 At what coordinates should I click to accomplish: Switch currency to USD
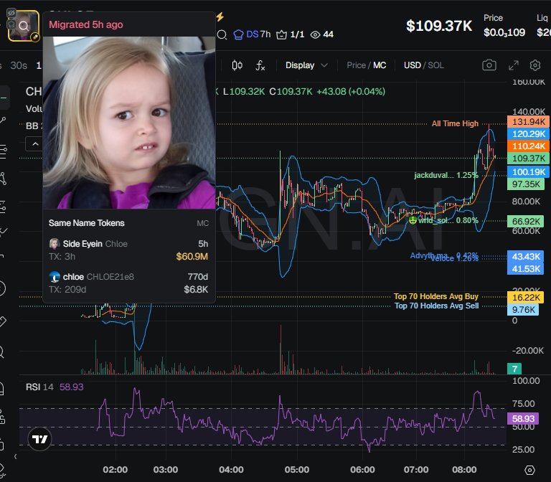413,65
